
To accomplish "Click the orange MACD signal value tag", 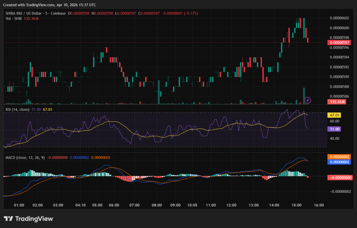I will [x=339, y=157].
